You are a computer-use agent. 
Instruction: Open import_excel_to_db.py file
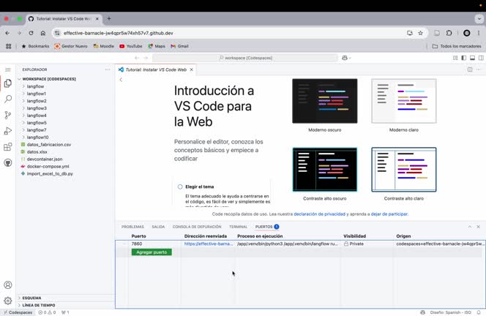pyautogui.click(x=50, y=174)
